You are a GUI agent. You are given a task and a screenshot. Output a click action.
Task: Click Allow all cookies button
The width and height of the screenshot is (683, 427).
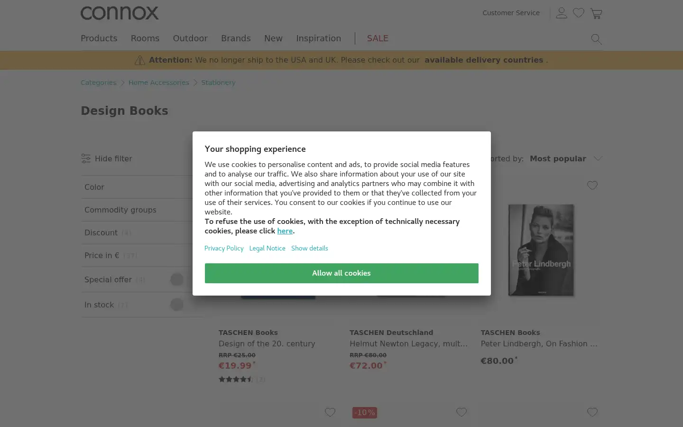pos(341,273)
